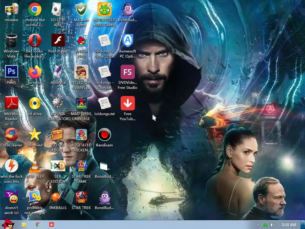
Task: Open the 'GO GO GADGET...' briefcase icon
Action: point(57,134)
